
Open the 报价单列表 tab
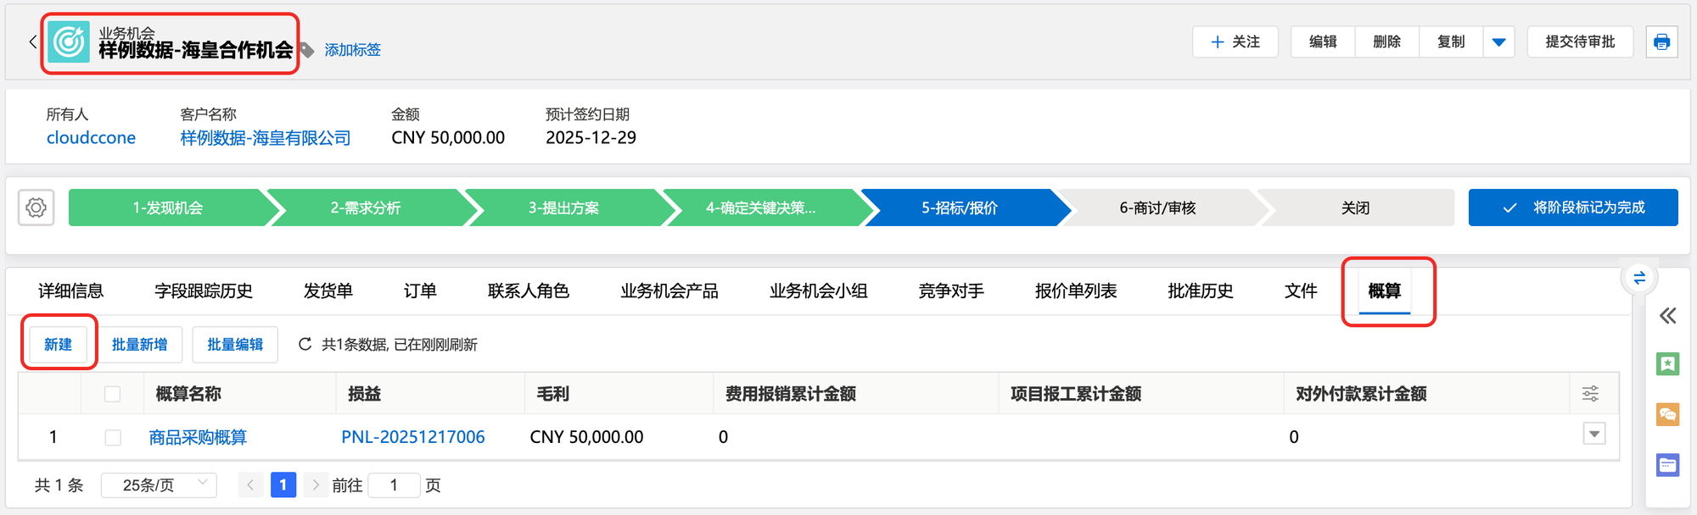pos(1075,291)
